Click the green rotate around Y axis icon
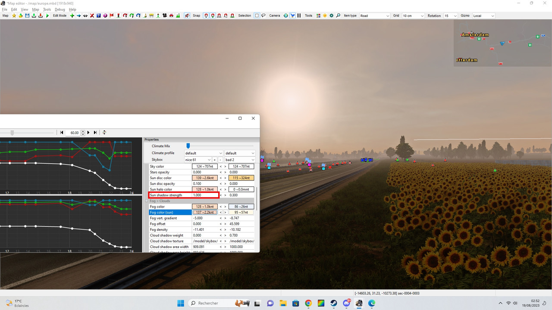The height and width of the screenshot is (310, 552). (132, 15)
